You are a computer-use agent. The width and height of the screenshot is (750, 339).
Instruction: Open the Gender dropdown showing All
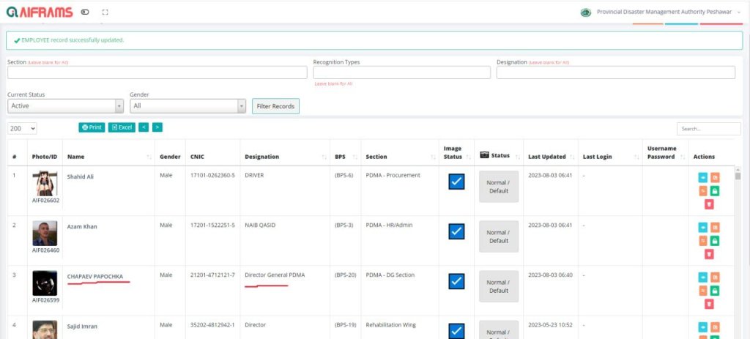tap(187, 106)
